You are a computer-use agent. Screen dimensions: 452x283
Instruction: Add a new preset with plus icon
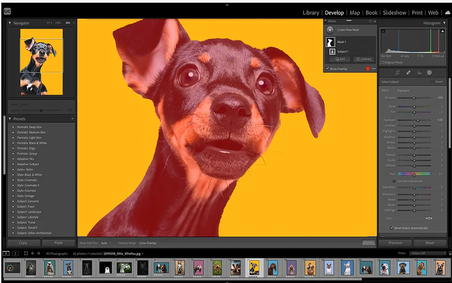point(72,119)
